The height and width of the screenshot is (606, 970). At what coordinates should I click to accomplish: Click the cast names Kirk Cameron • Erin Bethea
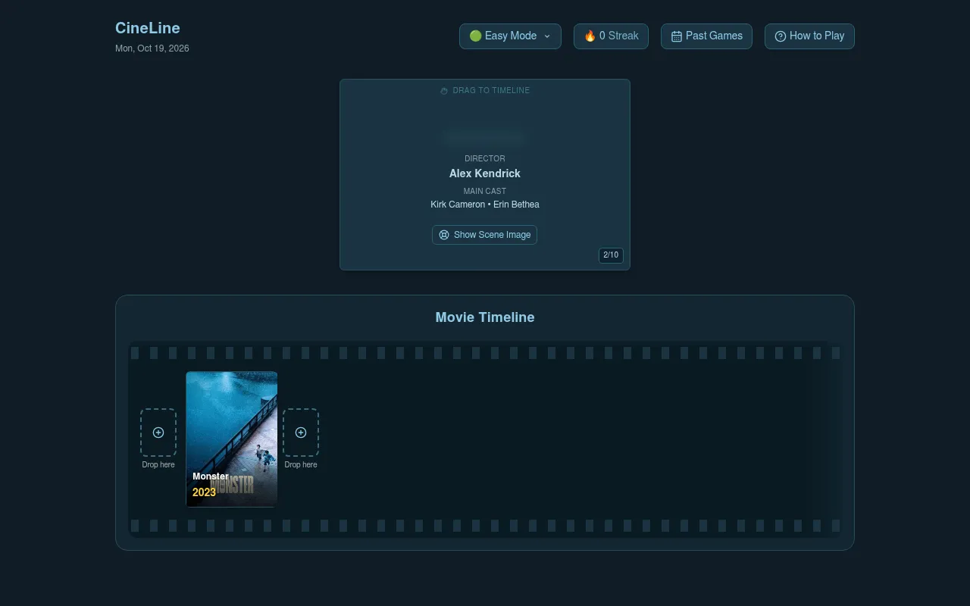pyautogui.click(x=485, y=205)
